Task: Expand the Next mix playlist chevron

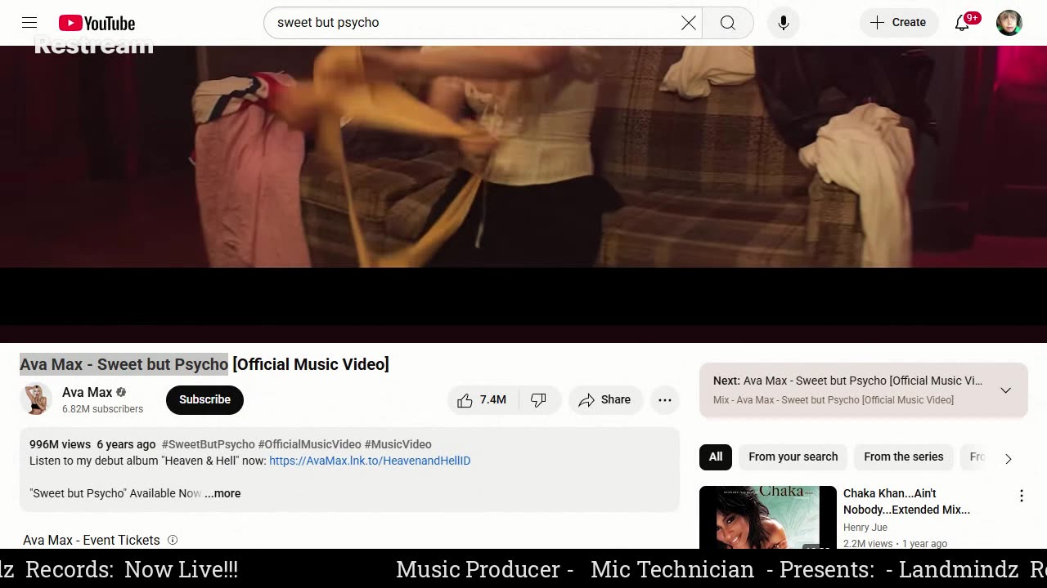Action: click(x=1006, y=390)
